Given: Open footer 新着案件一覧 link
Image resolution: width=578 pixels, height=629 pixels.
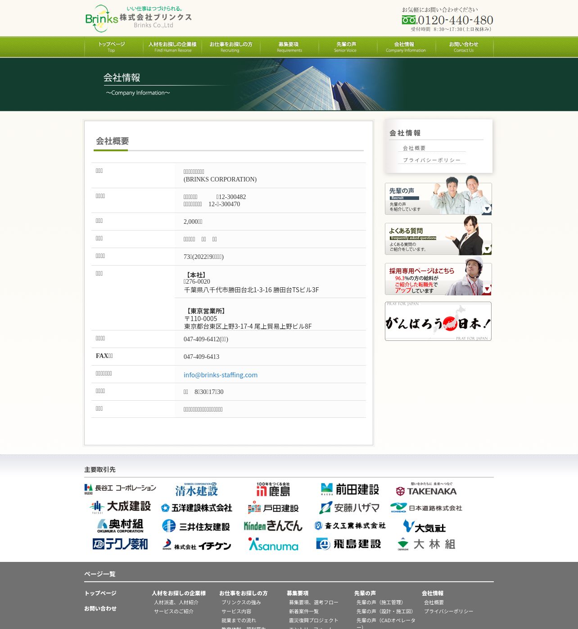Looking at the screenshot, I should [304, 611].
